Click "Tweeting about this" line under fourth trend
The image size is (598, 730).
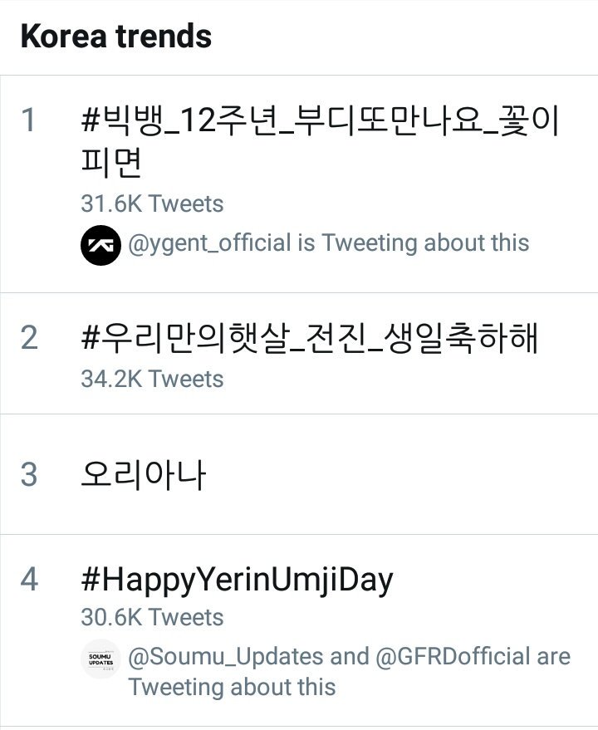click(232, 687)
